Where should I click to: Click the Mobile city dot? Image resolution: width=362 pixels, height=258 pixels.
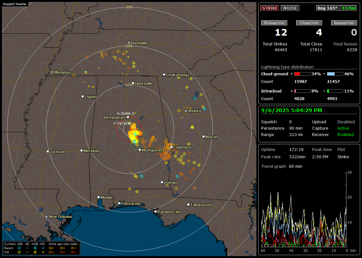click(x=99, y=197)
